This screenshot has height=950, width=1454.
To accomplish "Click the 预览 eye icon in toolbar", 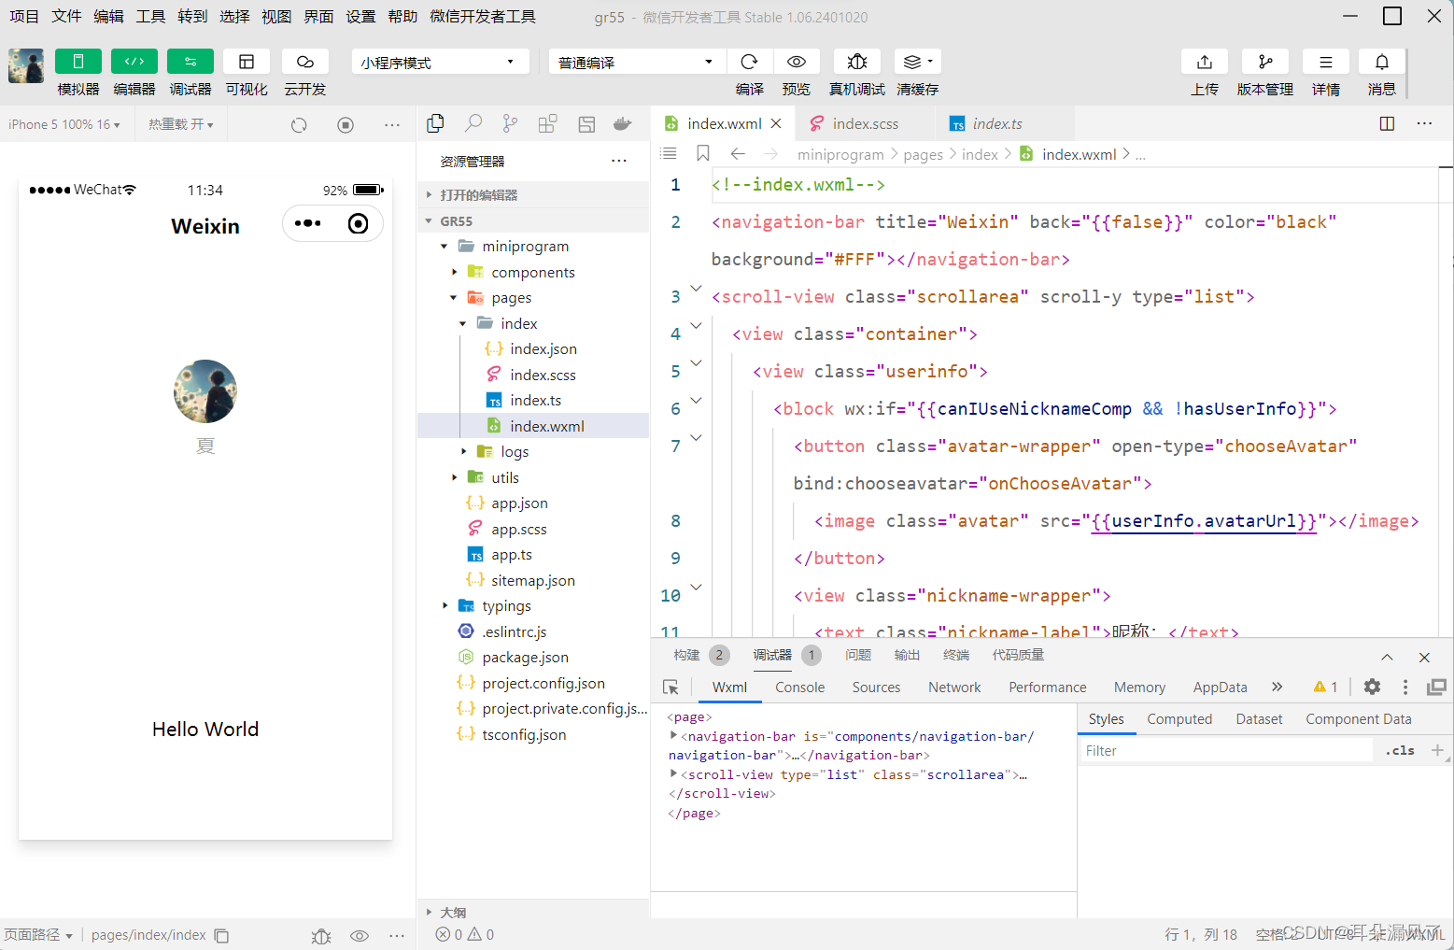I will [x=797, y=62].
